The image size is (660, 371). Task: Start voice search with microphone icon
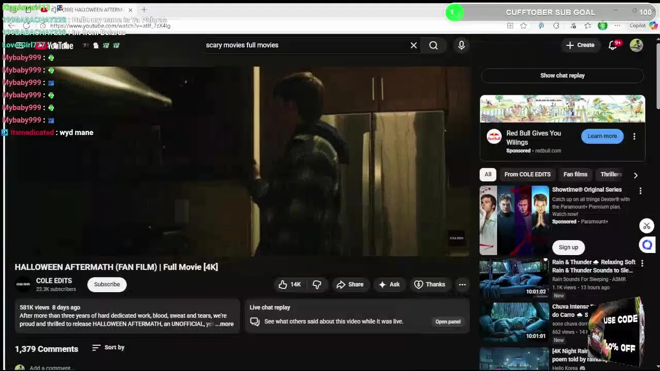(461, 45)
